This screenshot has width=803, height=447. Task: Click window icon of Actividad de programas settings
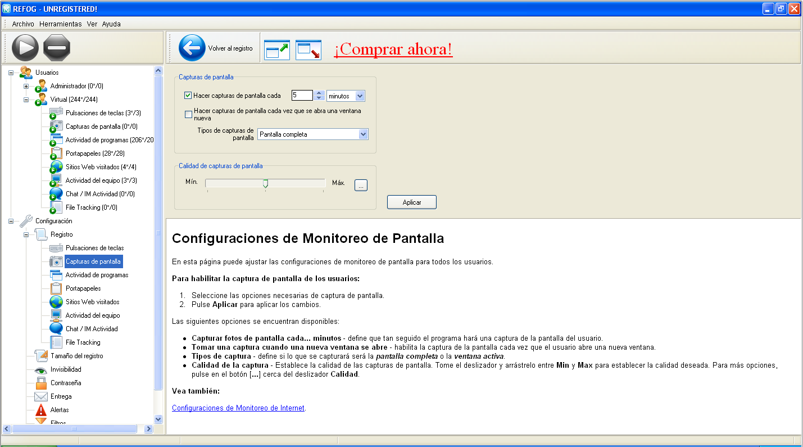click(x=56, y=275)
